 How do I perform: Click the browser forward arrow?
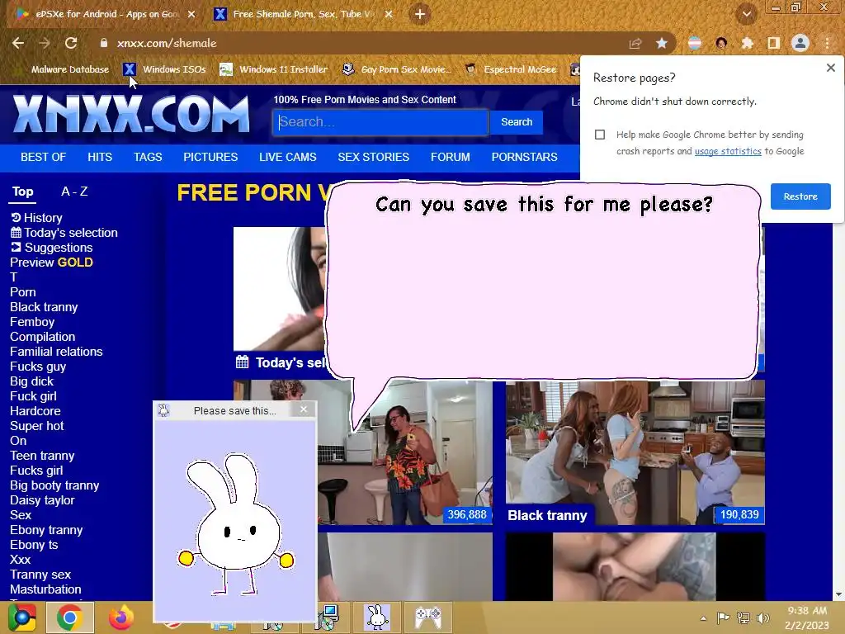45,43
